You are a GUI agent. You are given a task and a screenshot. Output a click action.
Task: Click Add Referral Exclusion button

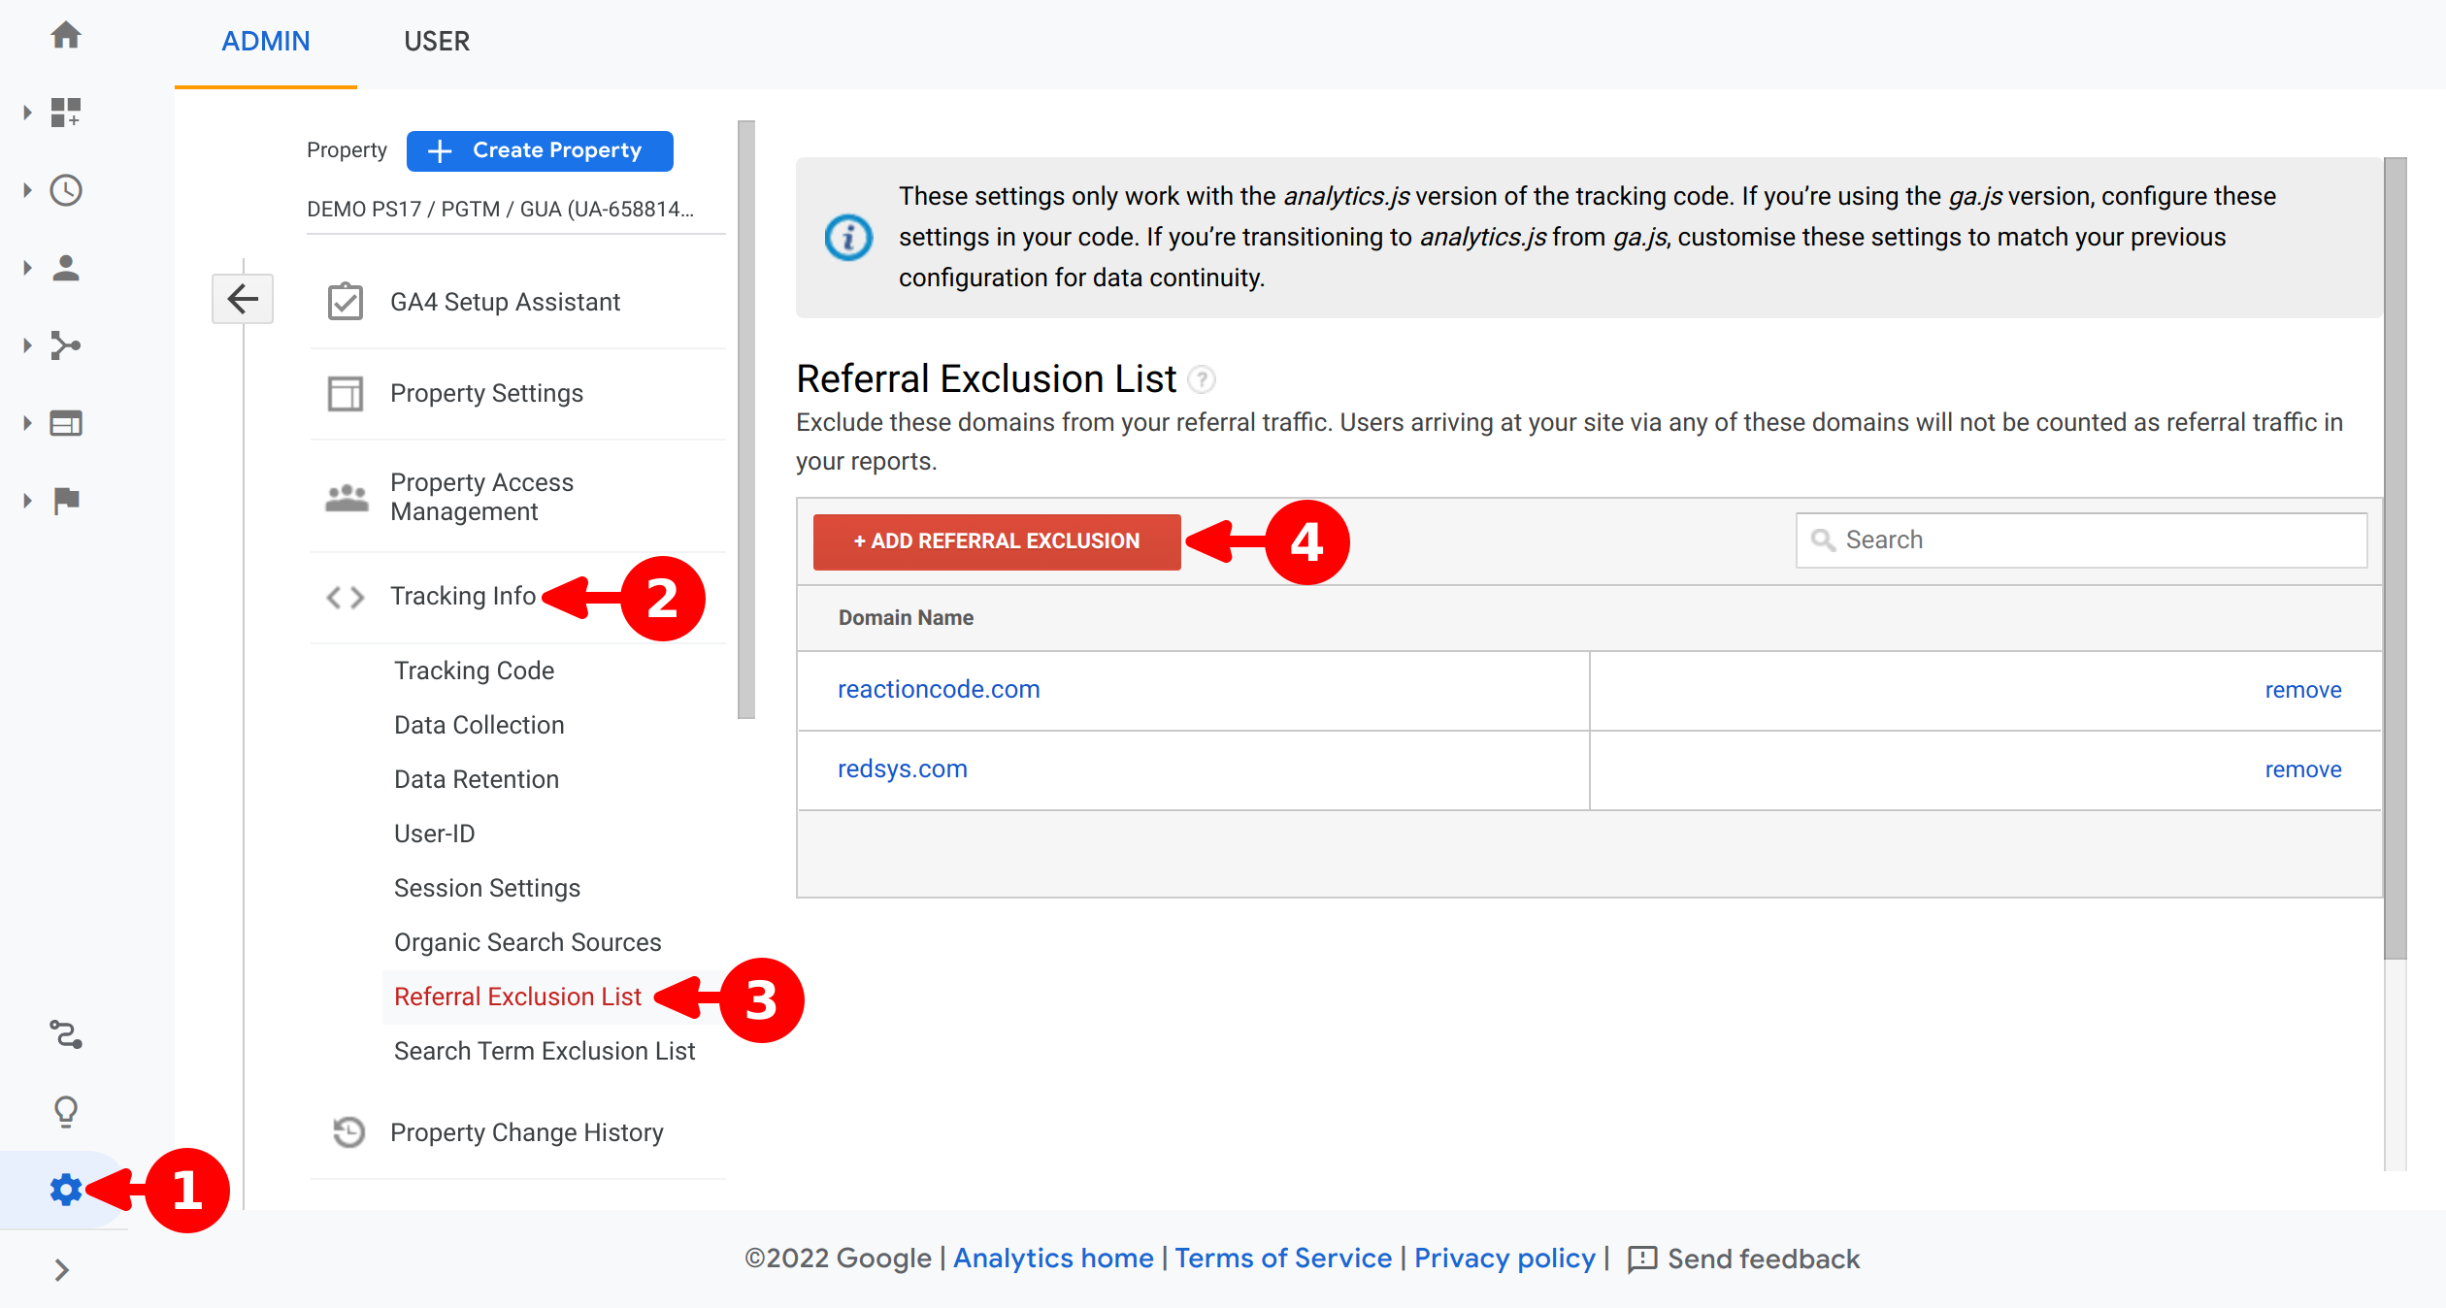[996, 541]
